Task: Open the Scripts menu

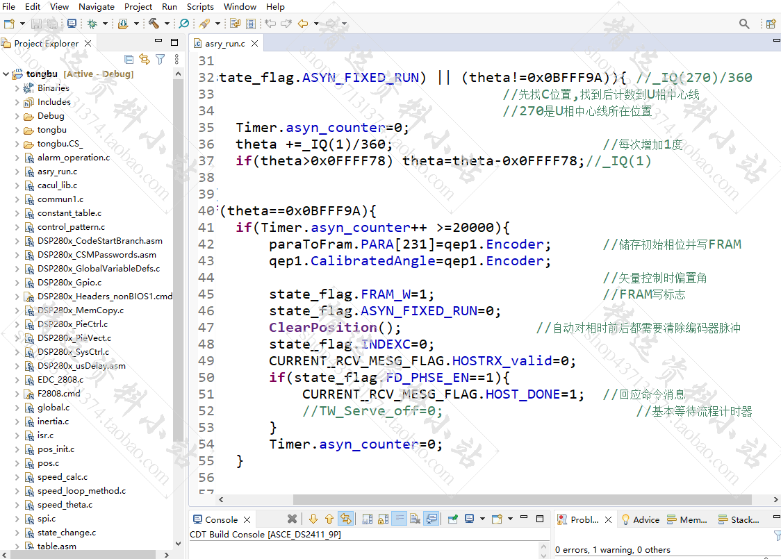Action: click(200, 6)
